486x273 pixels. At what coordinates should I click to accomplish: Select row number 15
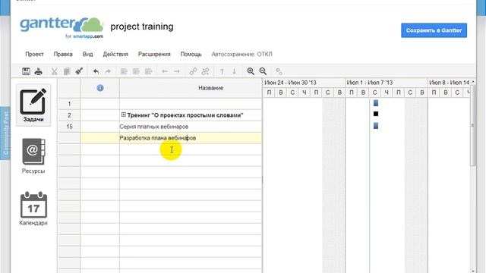[x=69, y=127]
